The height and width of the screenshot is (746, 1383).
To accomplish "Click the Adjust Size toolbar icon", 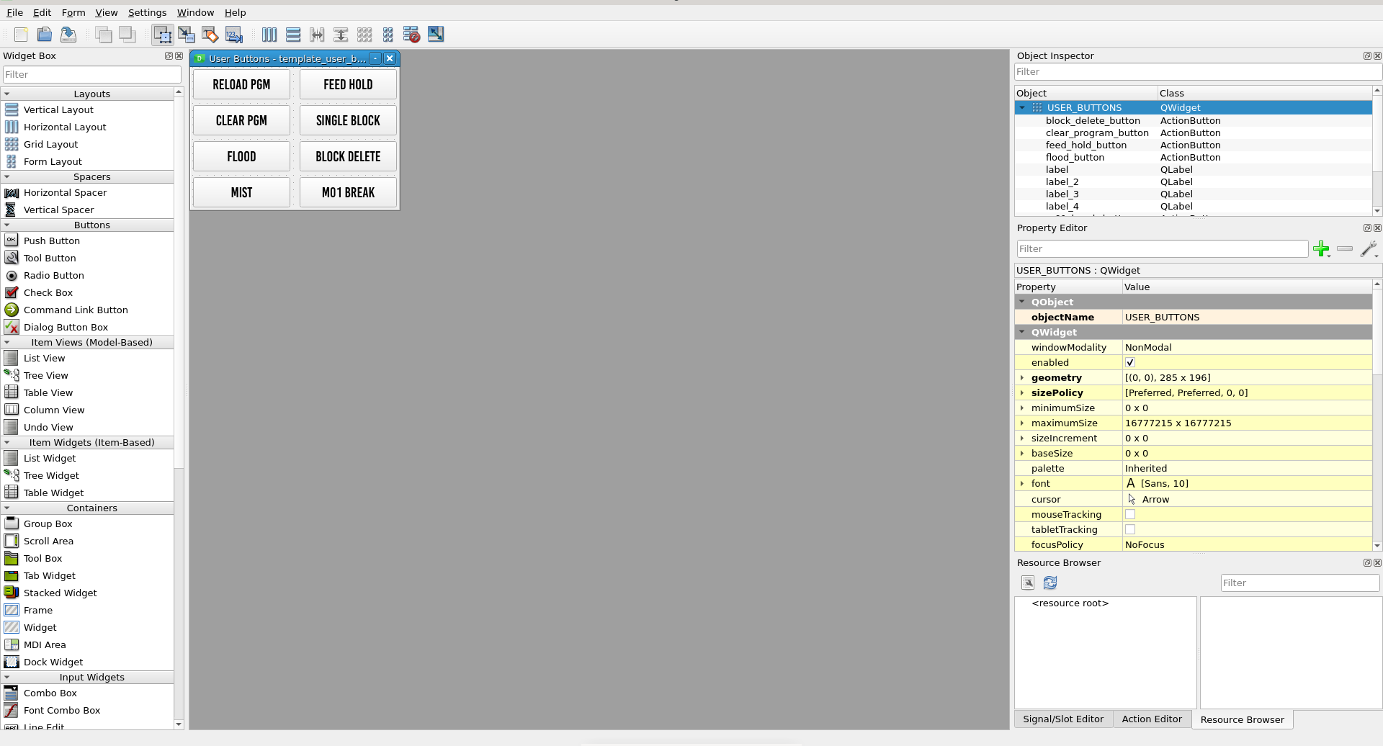I will click(x=436, y=35).
